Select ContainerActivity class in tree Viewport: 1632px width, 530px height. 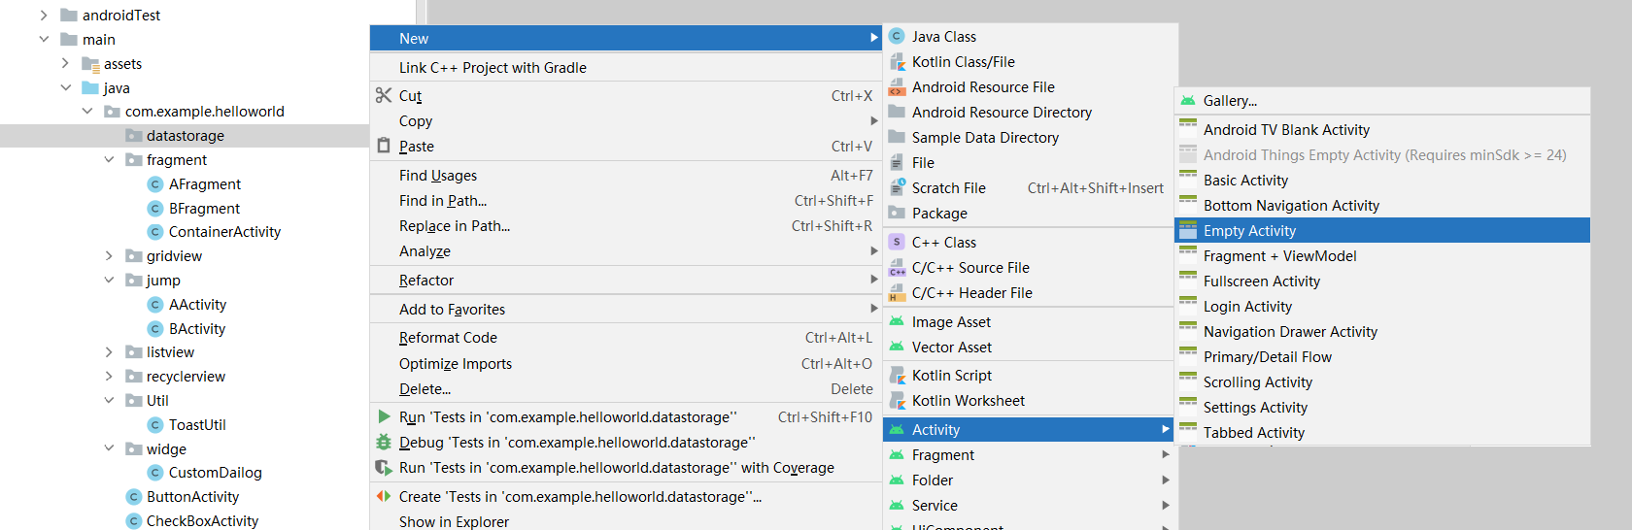224,232
